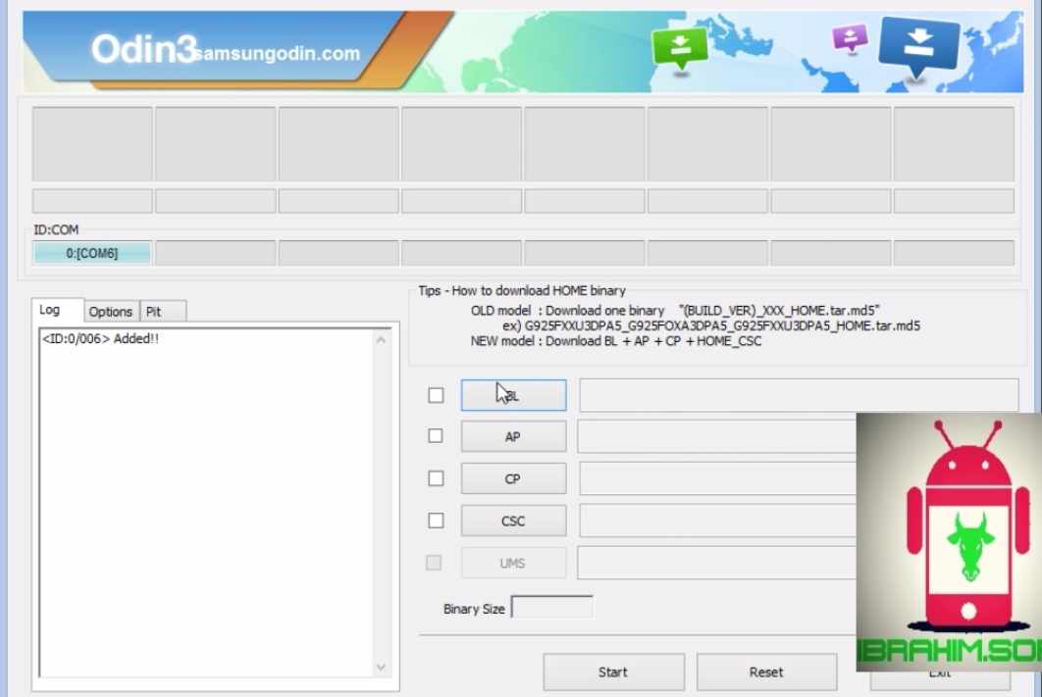This screenshot has height=697, width=1042.
Task: Click the Binary Size field
Action: coord(552,608)
